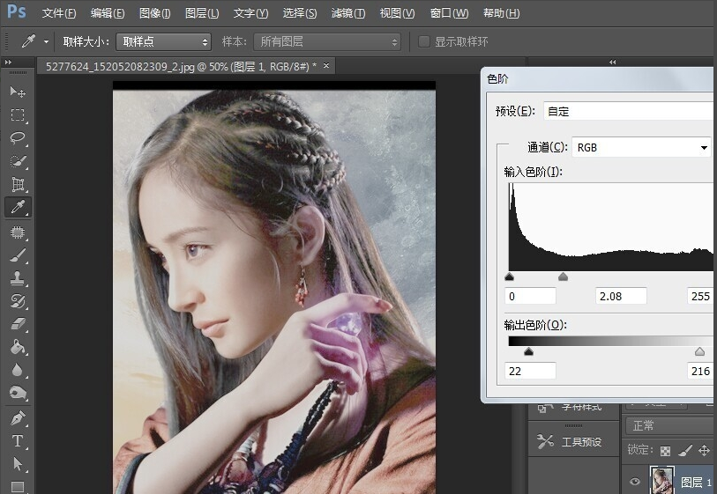717x494 pixels.
Task: Open 取样大小 dropdown showing 取样点
Action: coord(164,42)
